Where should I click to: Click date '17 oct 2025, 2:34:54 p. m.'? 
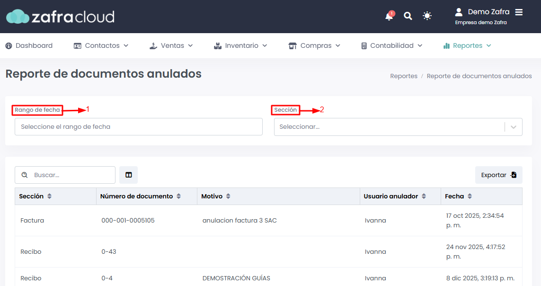pos(475,221)
